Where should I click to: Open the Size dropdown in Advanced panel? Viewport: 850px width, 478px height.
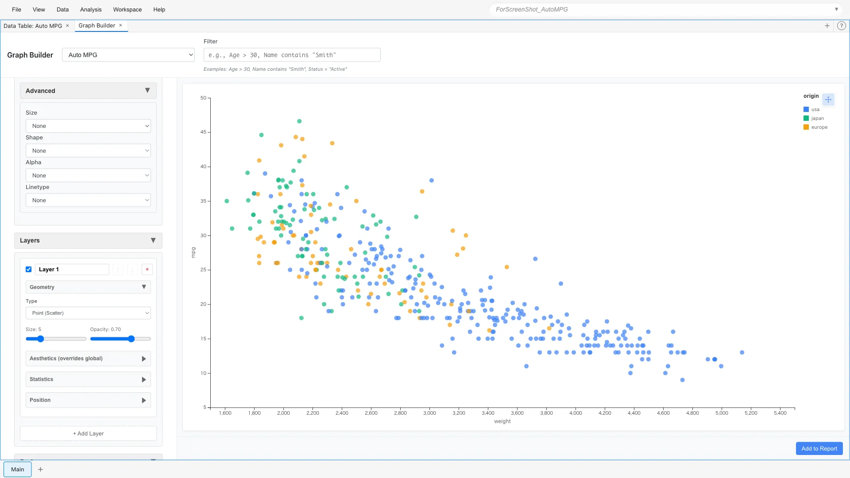88,126
